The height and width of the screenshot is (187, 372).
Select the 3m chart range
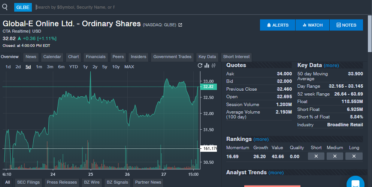point(50,67)
